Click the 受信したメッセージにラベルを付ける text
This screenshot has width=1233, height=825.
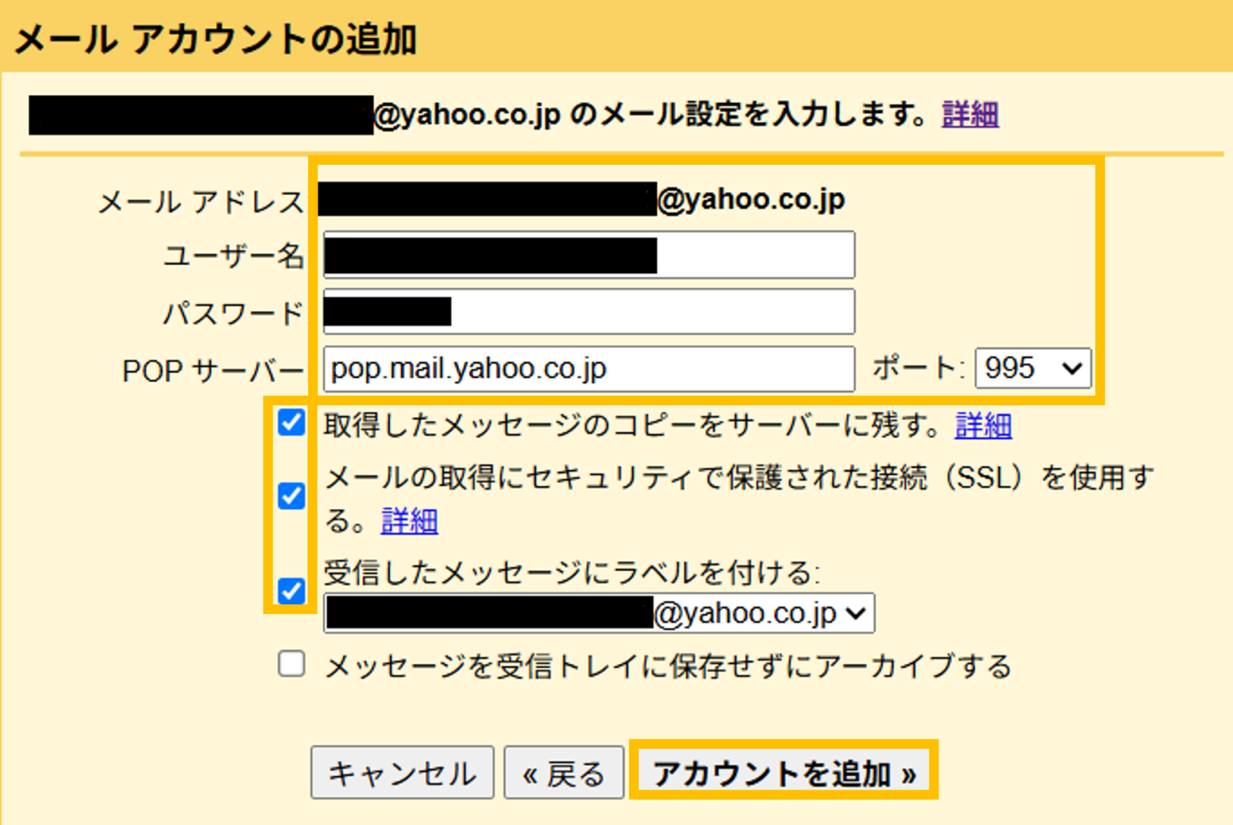click(572, 572)
